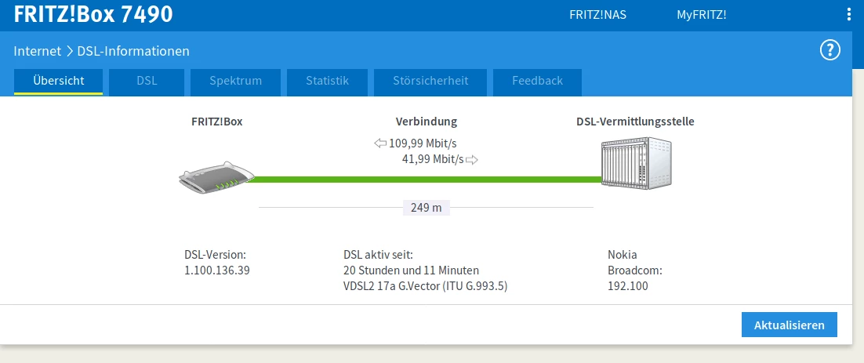The width and height of the screenshot is (864, 363).
Task: Click the 'Broadcom:' label
Action: click(x=635, y=270)
